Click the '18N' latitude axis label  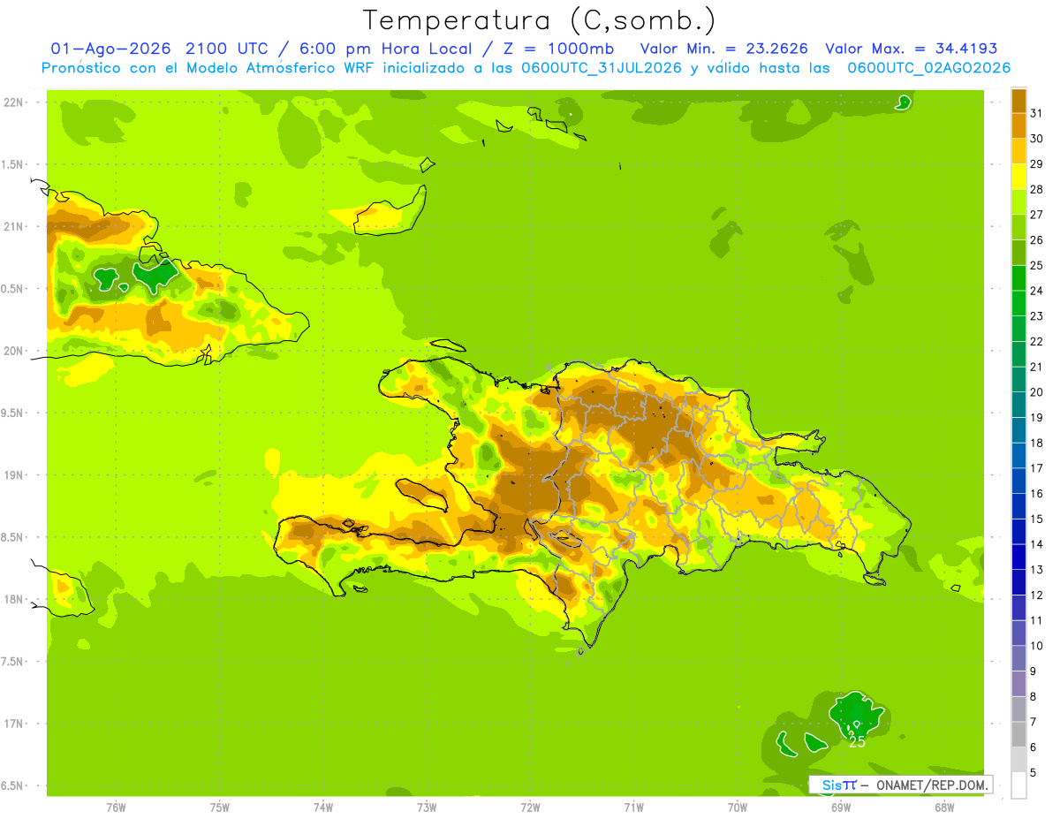13,600
